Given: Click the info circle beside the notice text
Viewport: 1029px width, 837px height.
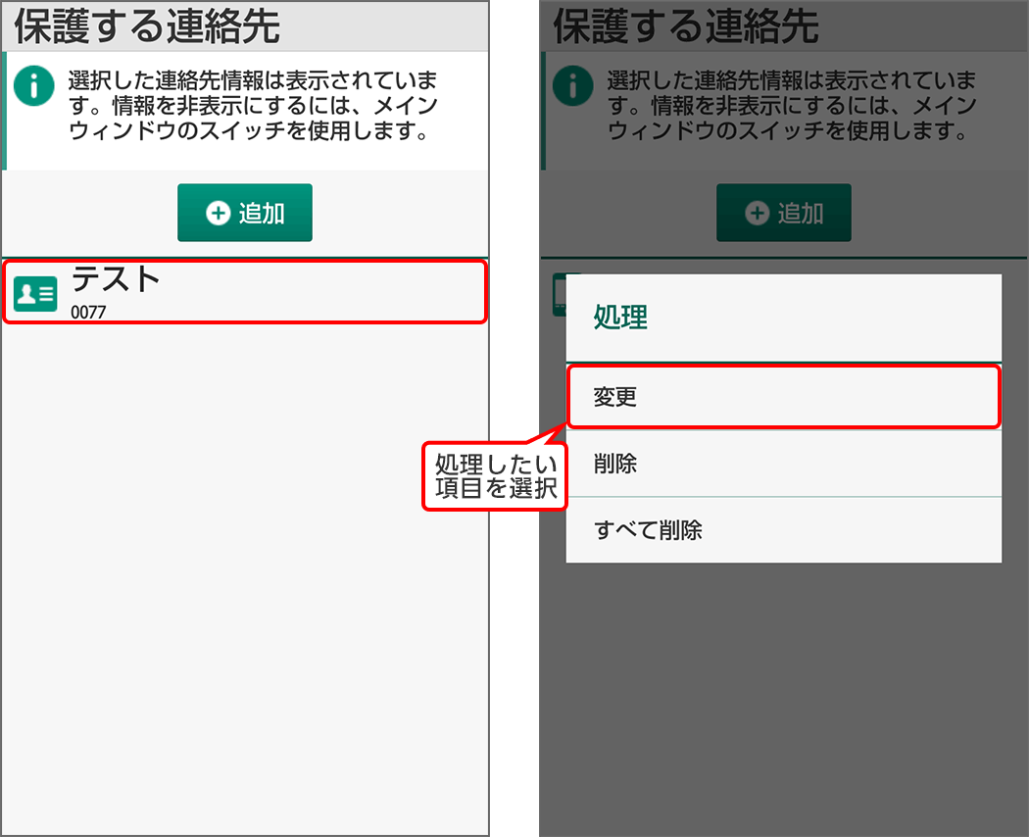Looking at the screenshot, I should coord(32,86).
